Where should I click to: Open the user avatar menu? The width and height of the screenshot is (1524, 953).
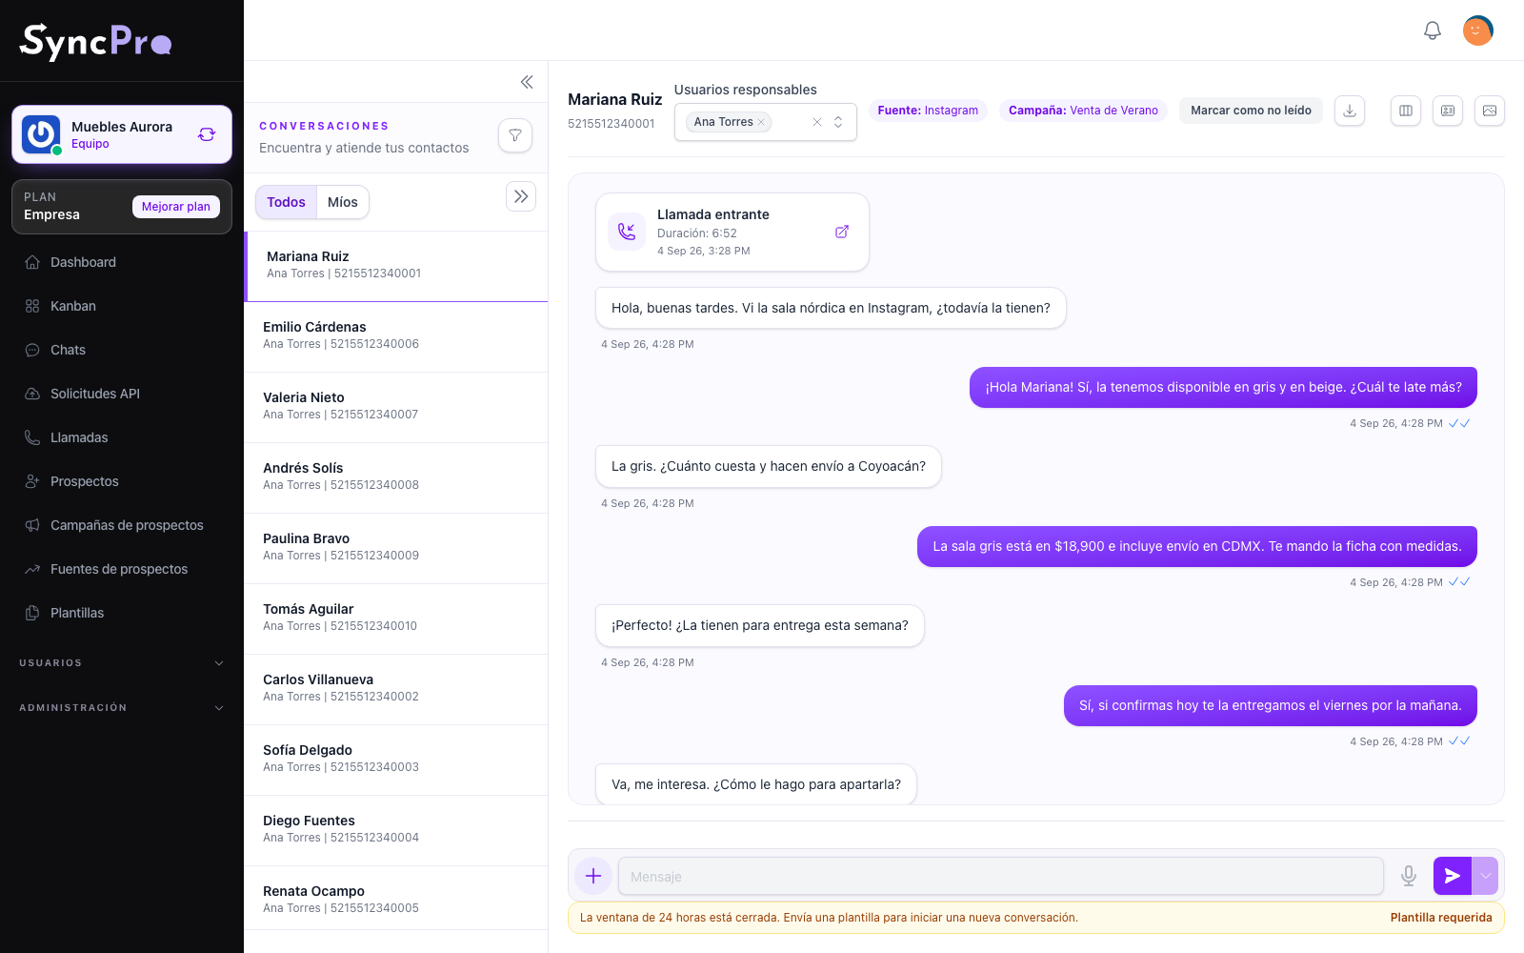click(1477, 30)
